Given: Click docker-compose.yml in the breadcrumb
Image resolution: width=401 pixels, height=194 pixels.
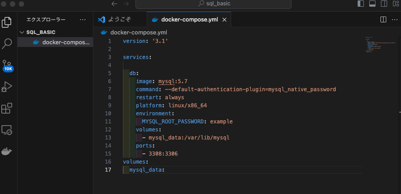Looking at the screenshot, I should [139, 33].
